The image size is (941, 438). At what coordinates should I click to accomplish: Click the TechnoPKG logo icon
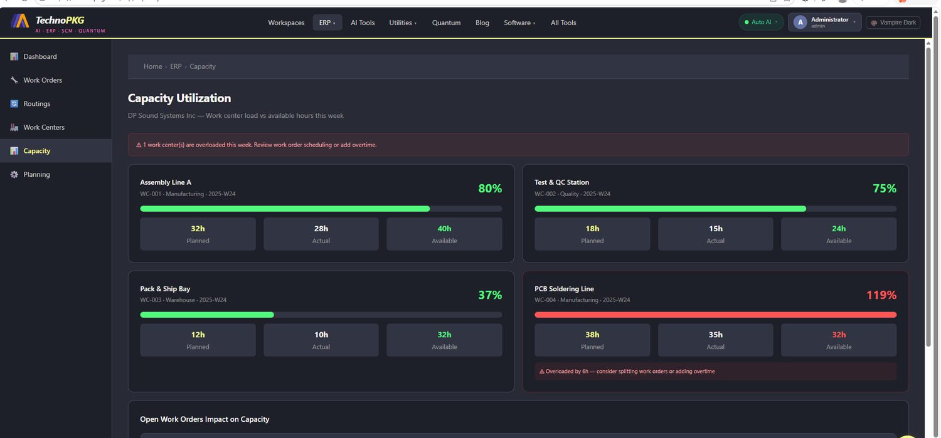click(x=20, y=22)
